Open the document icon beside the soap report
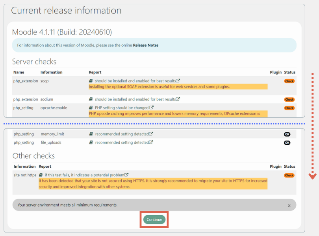 tap(91, 81)
